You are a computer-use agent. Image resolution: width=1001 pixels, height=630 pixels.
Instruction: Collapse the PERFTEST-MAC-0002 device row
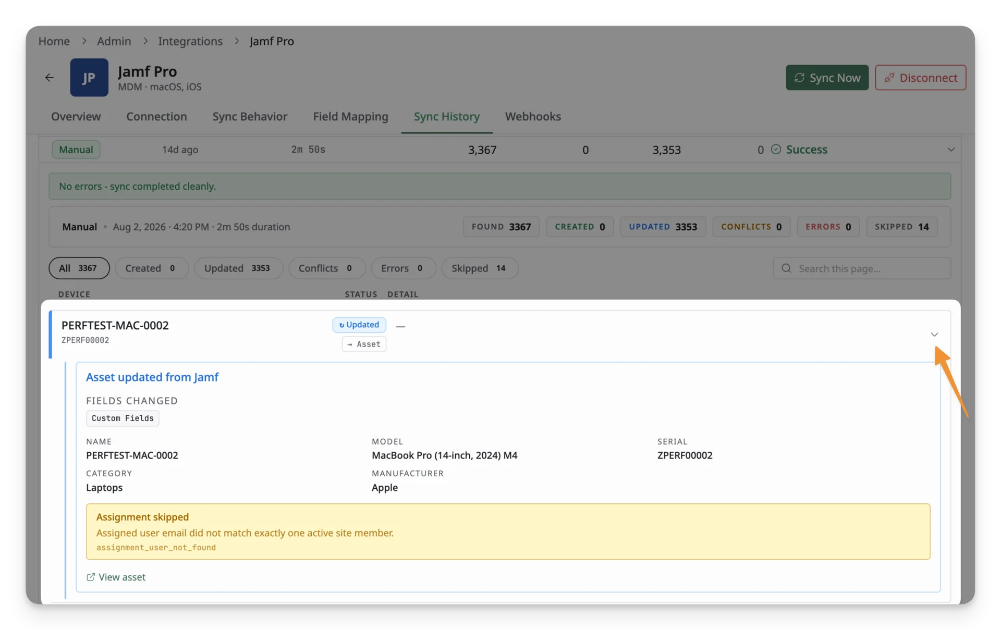click(x=934, y=335)
